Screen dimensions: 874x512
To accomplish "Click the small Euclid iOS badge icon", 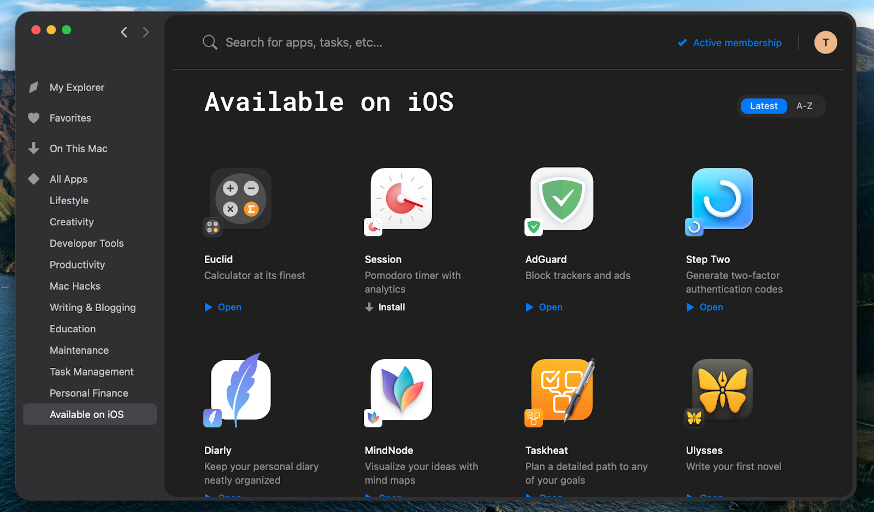I will click(212, 227).
